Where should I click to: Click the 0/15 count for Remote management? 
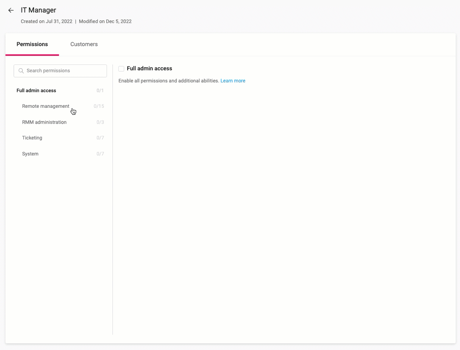(99, 106)
